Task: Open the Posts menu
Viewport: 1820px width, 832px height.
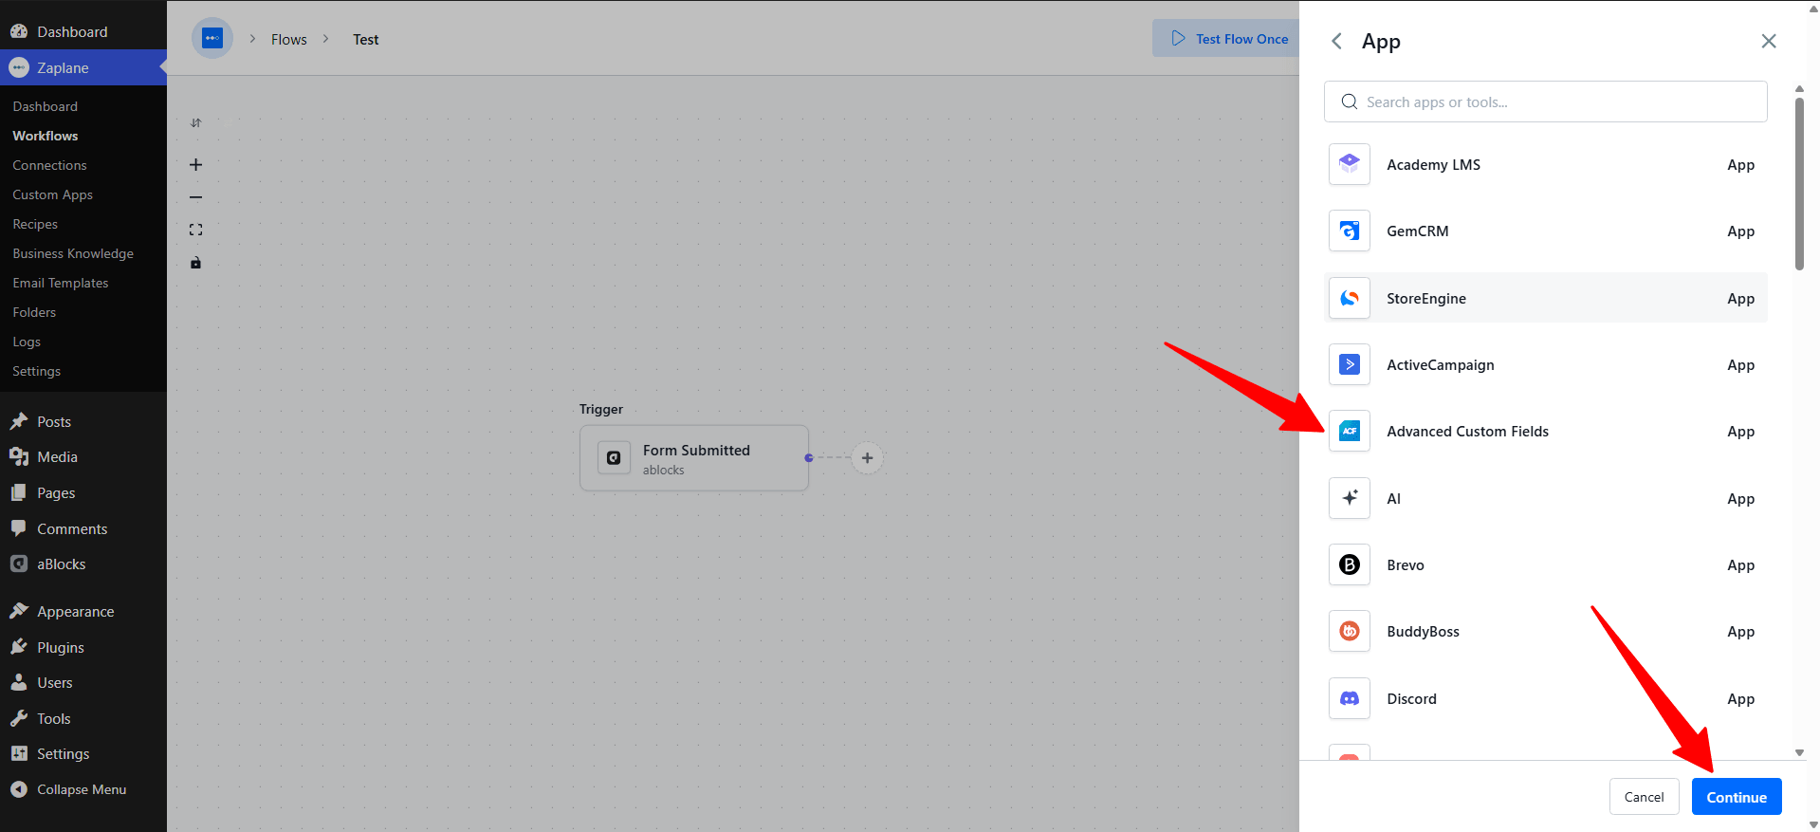Action: pyautogui.click(x=83, y=421)
